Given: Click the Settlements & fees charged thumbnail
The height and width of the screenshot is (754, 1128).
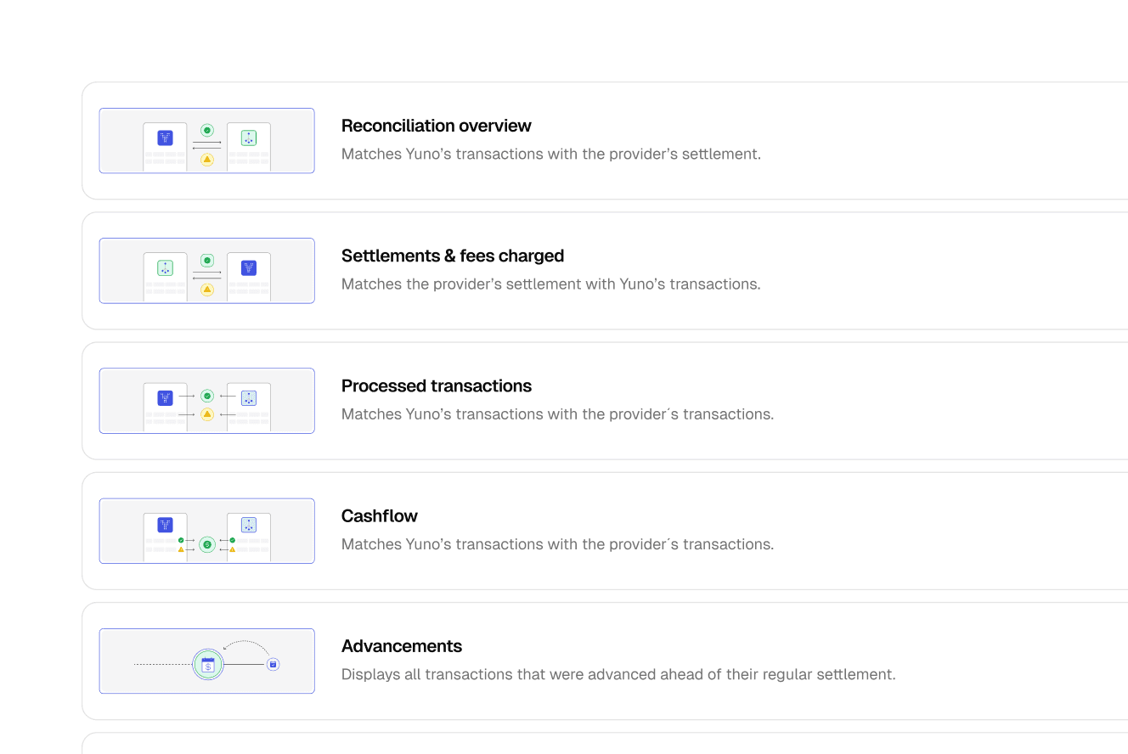Looking at the screenshot, I should point(207,271).
